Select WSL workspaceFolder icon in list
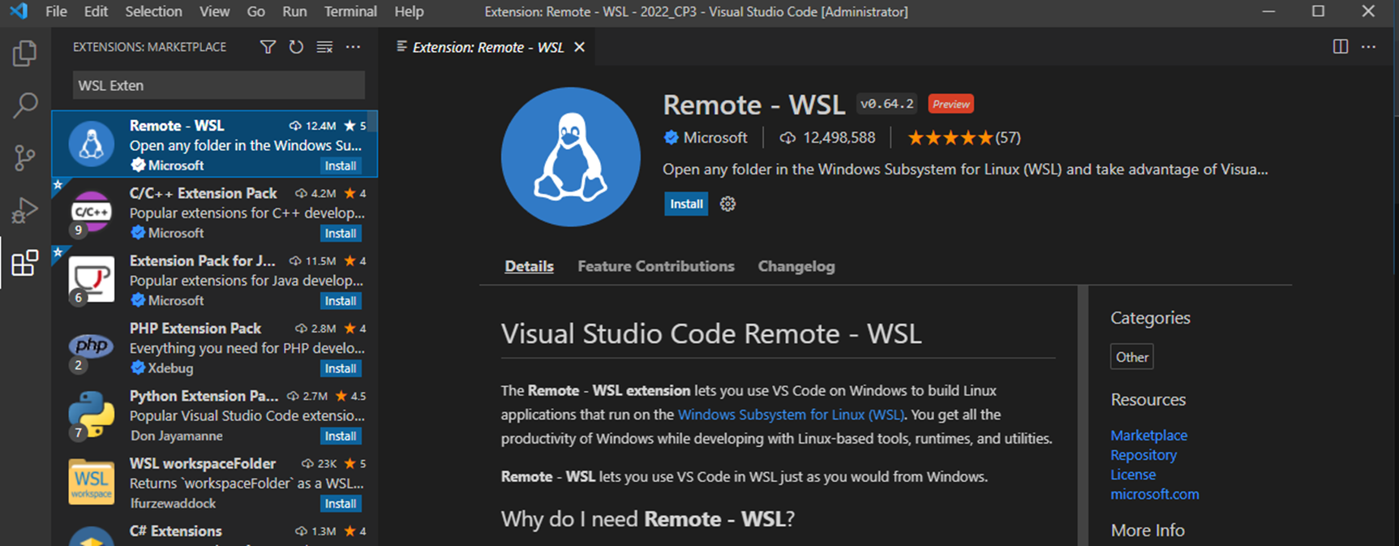 coord(91,482)
